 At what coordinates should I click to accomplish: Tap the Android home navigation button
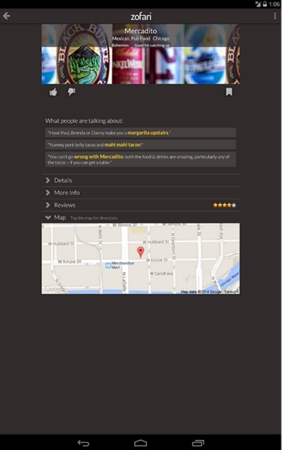[140, 443]
